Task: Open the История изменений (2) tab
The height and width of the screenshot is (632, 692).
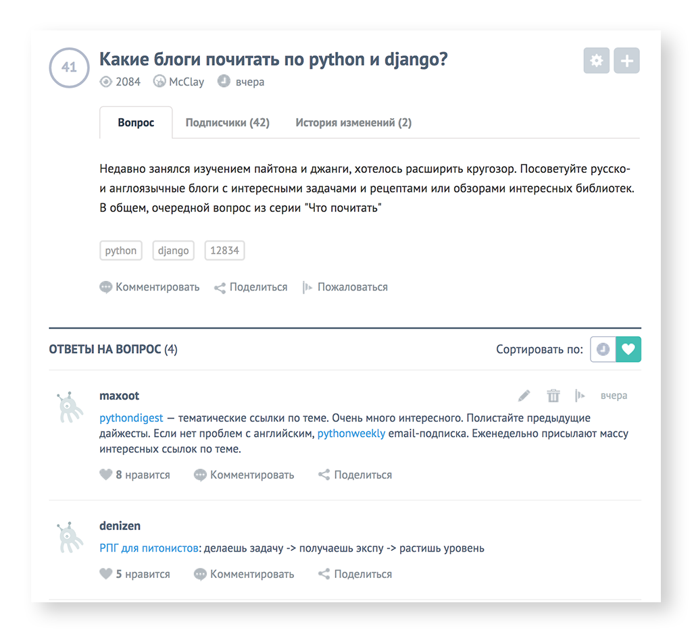Action: click(x=353, y=123)
